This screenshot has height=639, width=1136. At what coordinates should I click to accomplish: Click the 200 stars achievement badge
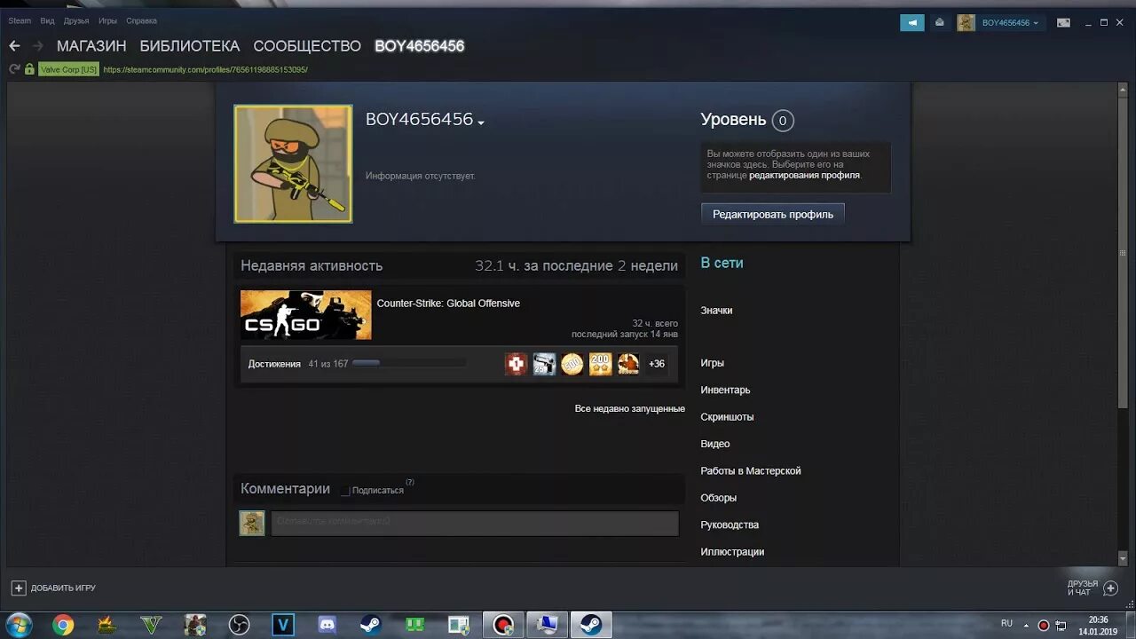(601, 364)
